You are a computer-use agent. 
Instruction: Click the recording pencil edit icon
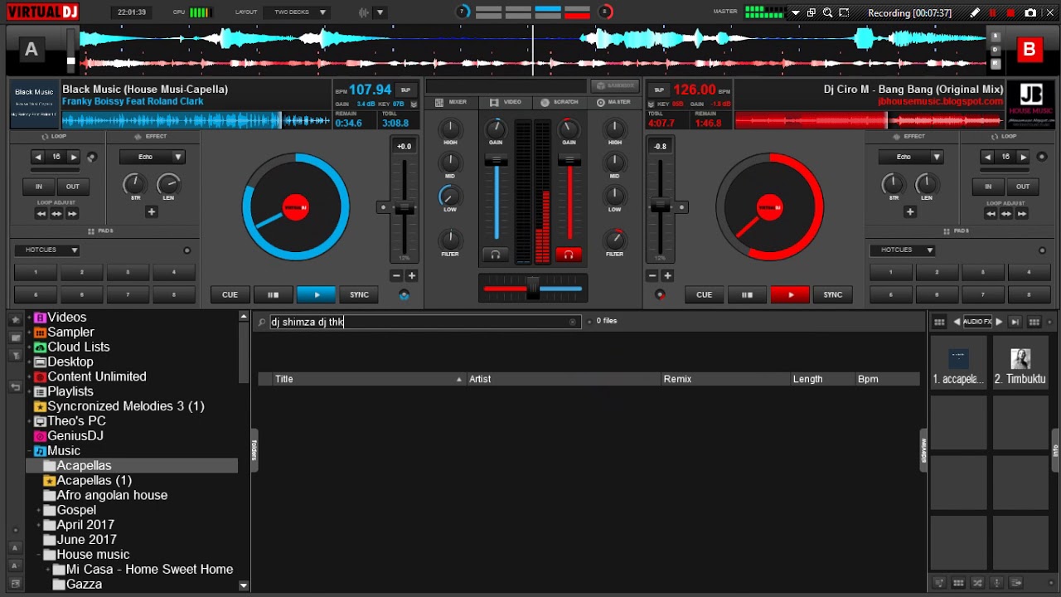pyautogui.click(x=975, y=12)
